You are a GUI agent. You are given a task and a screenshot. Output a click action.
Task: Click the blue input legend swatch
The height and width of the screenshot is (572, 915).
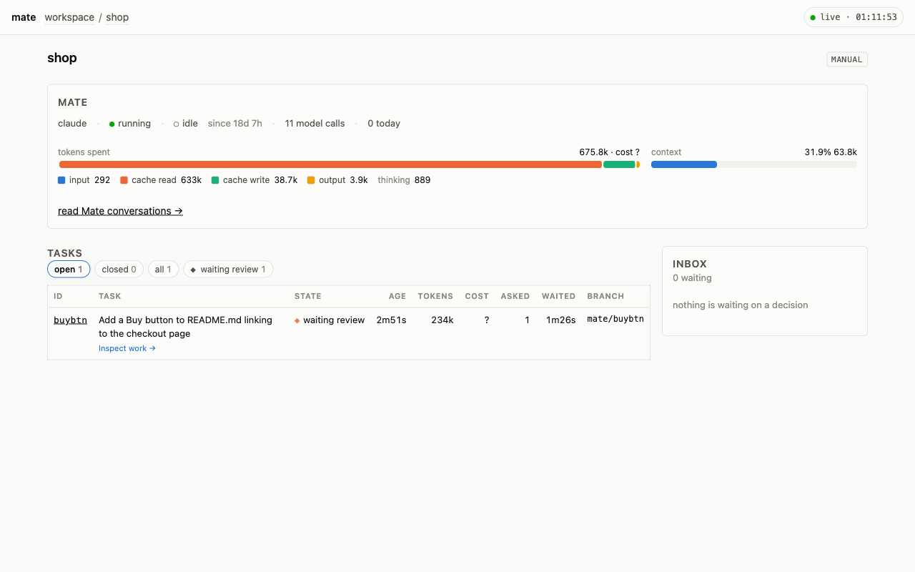(x=61, y=180)
